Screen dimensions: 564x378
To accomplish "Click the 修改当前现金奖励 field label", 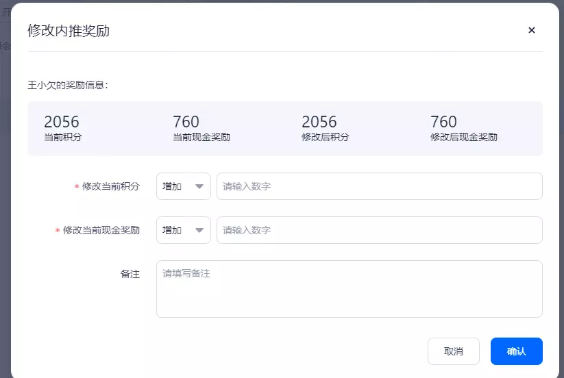I will point(101,230).
